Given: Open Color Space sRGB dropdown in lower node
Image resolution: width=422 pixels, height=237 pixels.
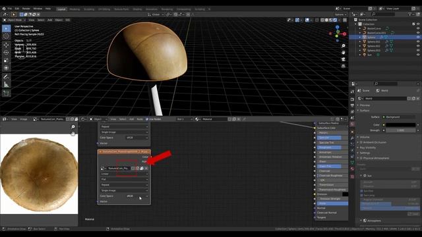Looking at the screenshot, I should click(x=137, y=196).
